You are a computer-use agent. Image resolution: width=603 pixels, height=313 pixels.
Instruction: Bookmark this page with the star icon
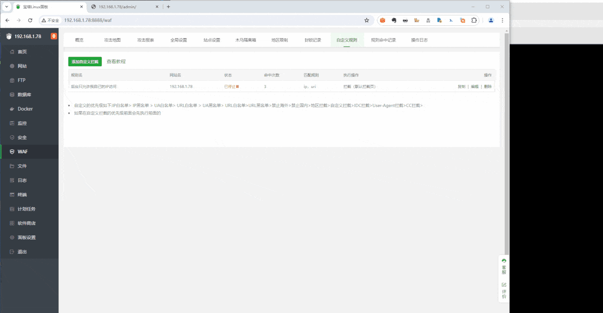point(367,20)
